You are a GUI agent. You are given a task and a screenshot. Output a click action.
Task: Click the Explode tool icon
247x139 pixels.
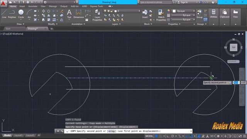tap(62, 15)
